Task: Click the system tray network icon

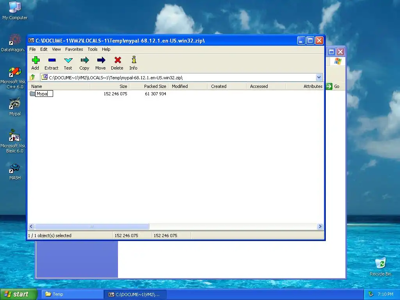Action: pos(371,294)
